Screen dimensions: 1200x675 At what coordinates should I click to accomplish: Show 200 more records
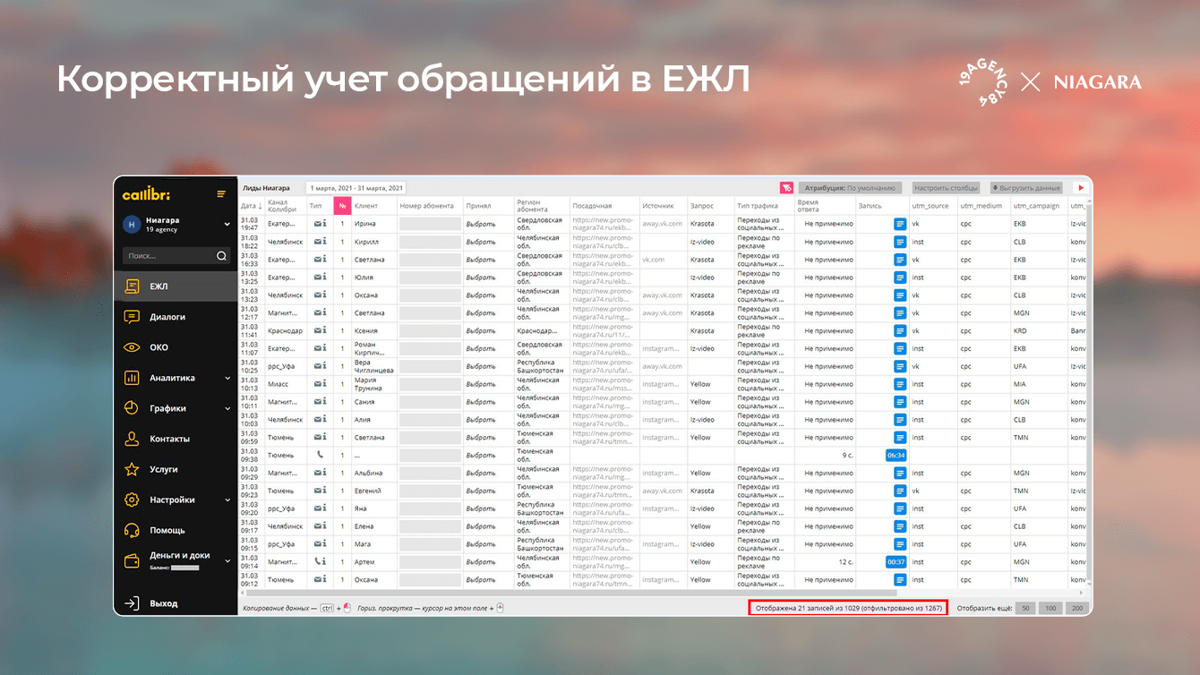(1076, 608)
